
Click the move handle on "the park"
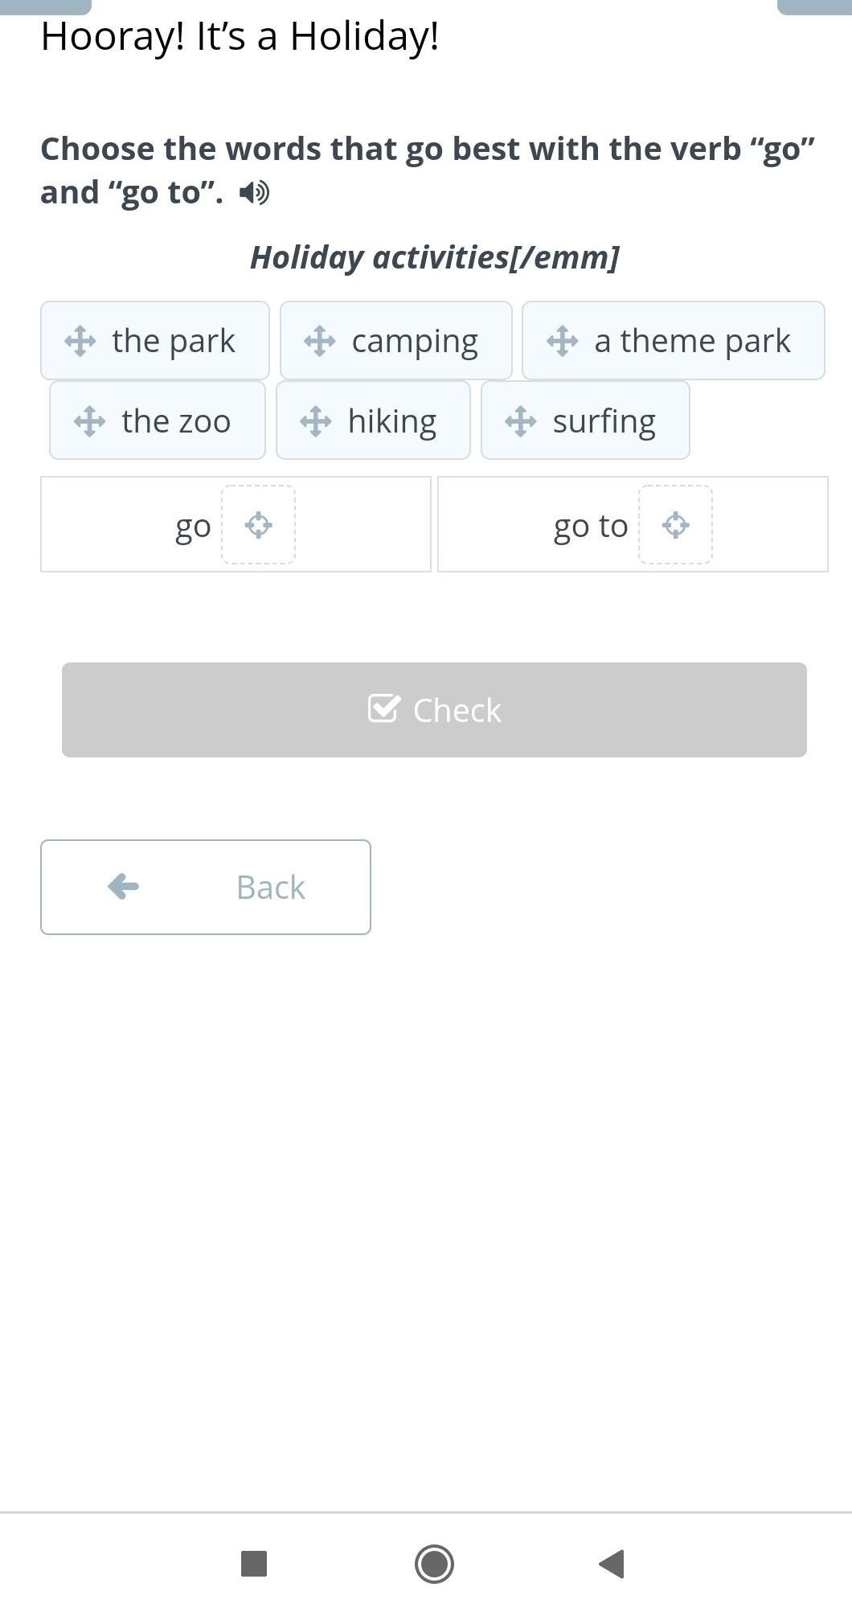point(80,341)
